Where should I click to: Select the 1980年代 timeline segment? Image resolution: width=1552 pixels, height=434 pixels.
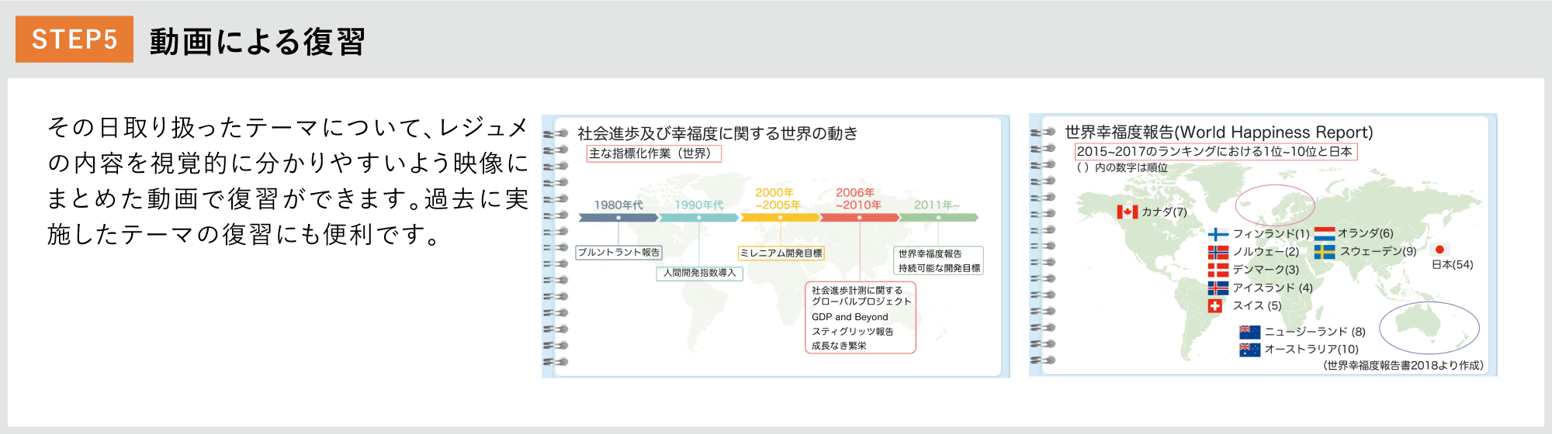coord(618,218)
